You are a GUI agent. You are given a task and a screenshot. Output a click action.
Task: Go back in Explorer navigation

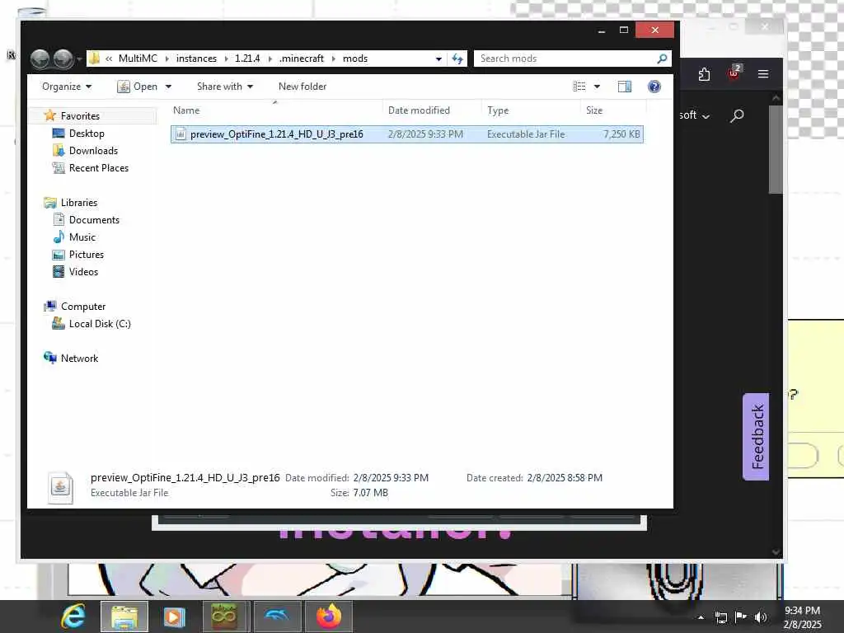click(x=40, y=59)
